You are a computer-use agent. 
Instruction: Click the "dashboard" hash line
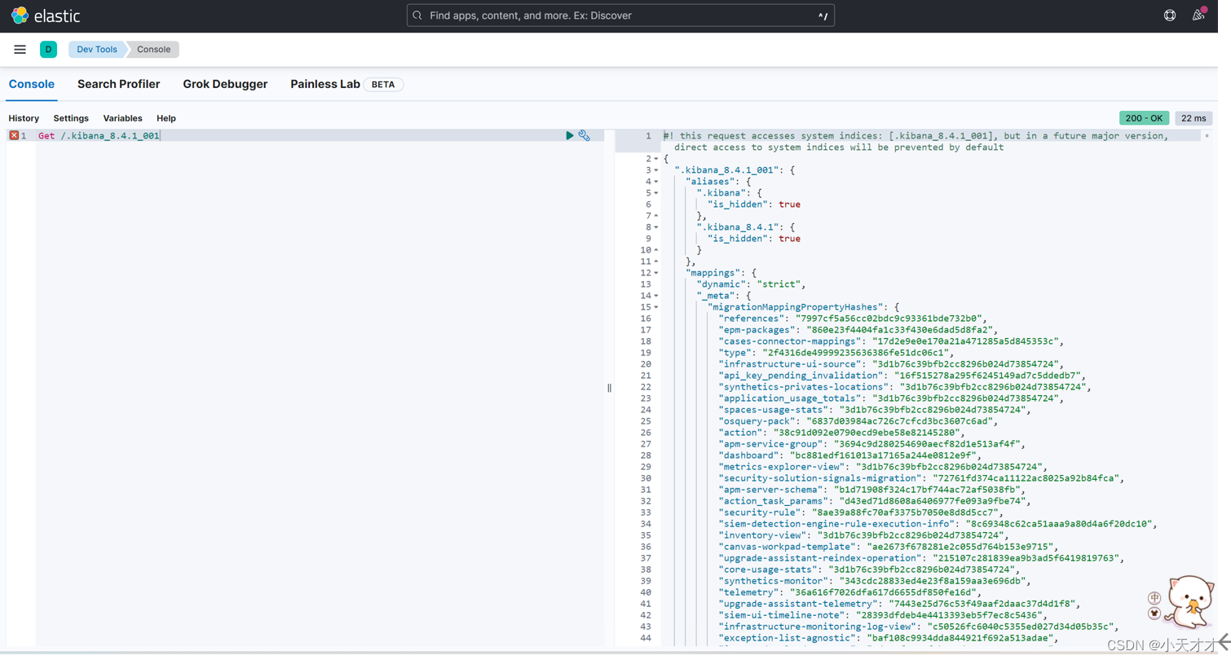click(x=850, y=455)
